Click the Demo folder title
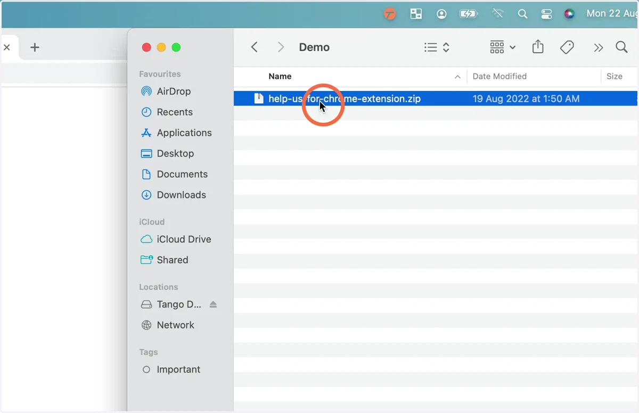 tap(314, 47)
